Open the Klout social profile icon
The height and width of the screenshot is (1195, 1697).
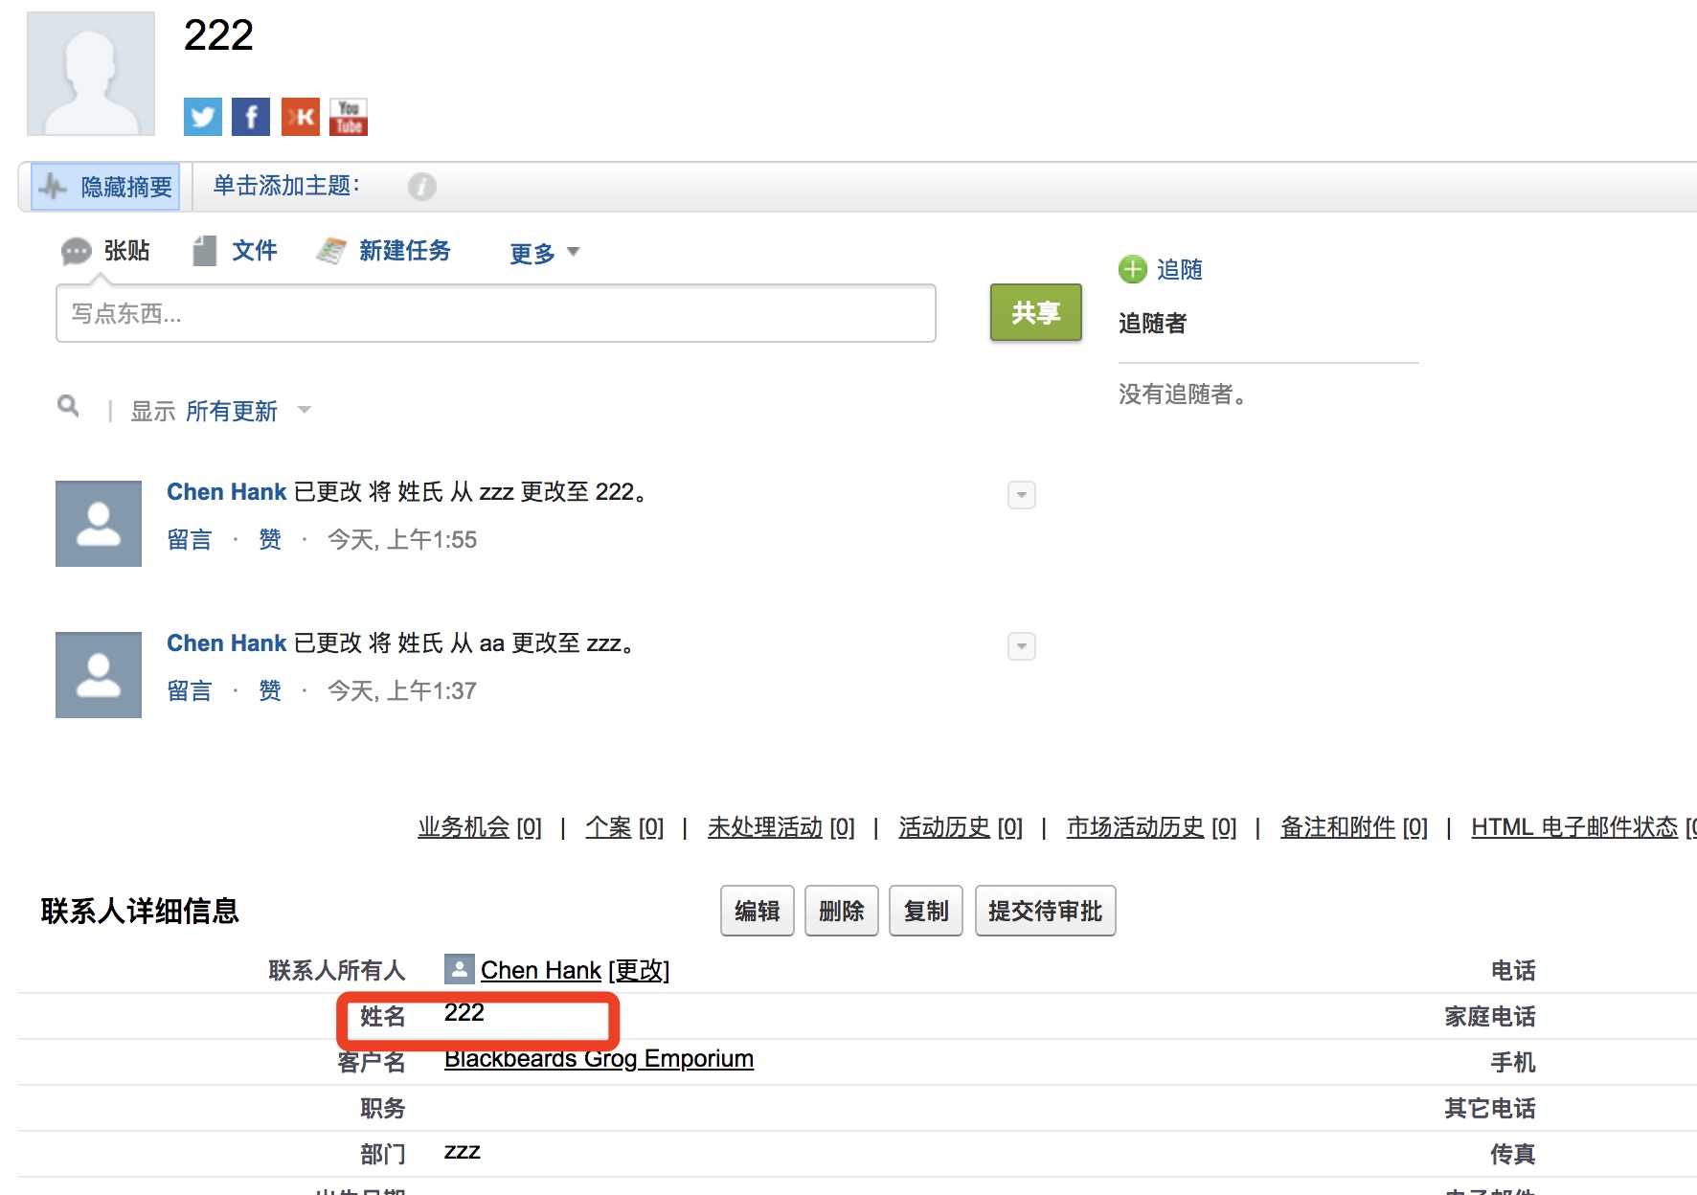(x=300, y=117)
